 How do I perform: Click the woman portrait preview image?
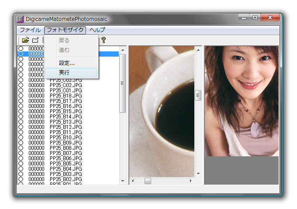point(241,100)
